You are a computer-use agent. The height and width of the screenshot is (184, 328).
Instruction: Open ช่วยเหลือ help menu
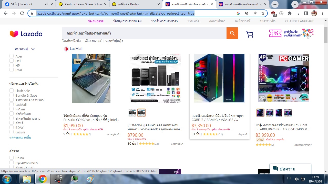point(193,21)
